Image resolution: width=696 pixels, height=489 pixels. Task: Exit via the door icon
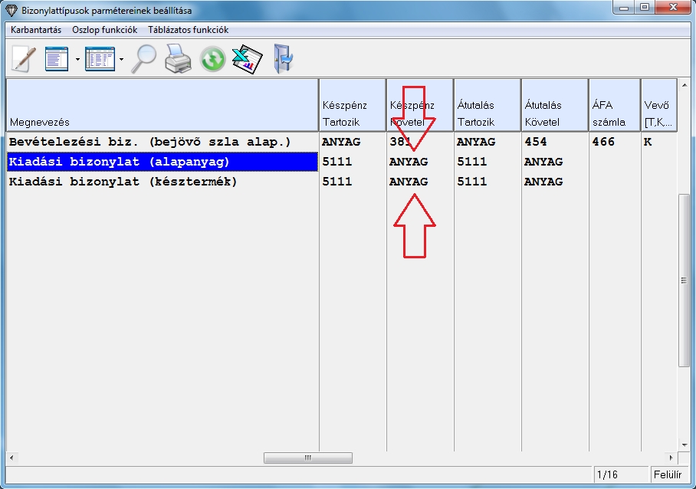(283, 59)
